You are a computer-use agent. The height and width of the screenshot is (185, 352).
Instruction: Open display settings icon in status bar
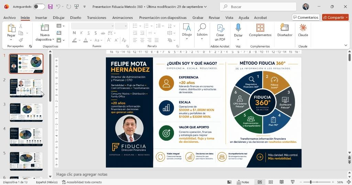(x=229, y=182)
